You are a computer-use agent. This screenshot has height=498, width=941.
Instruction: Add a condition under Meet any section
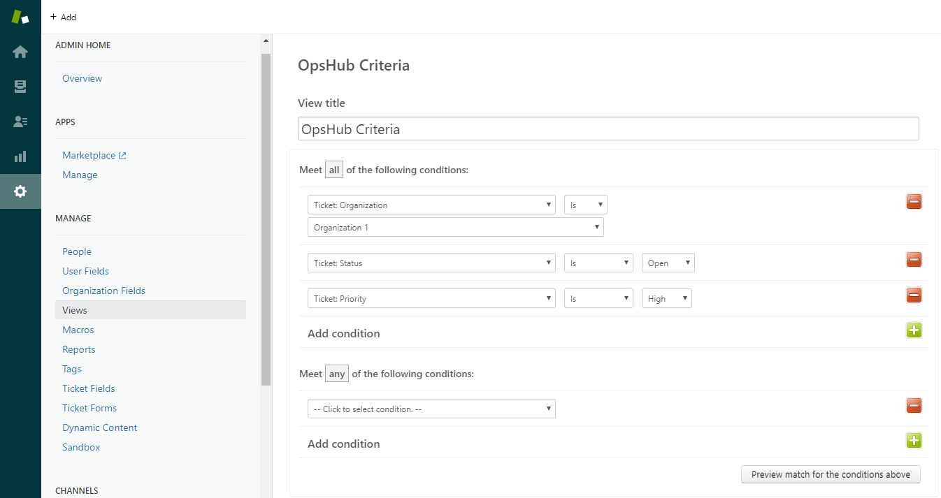tap(914, 440)
